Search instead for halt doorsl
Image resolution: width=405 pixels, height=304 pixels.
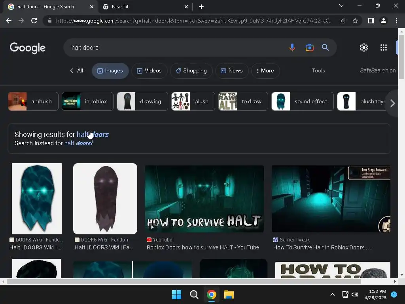pos(78,143)
